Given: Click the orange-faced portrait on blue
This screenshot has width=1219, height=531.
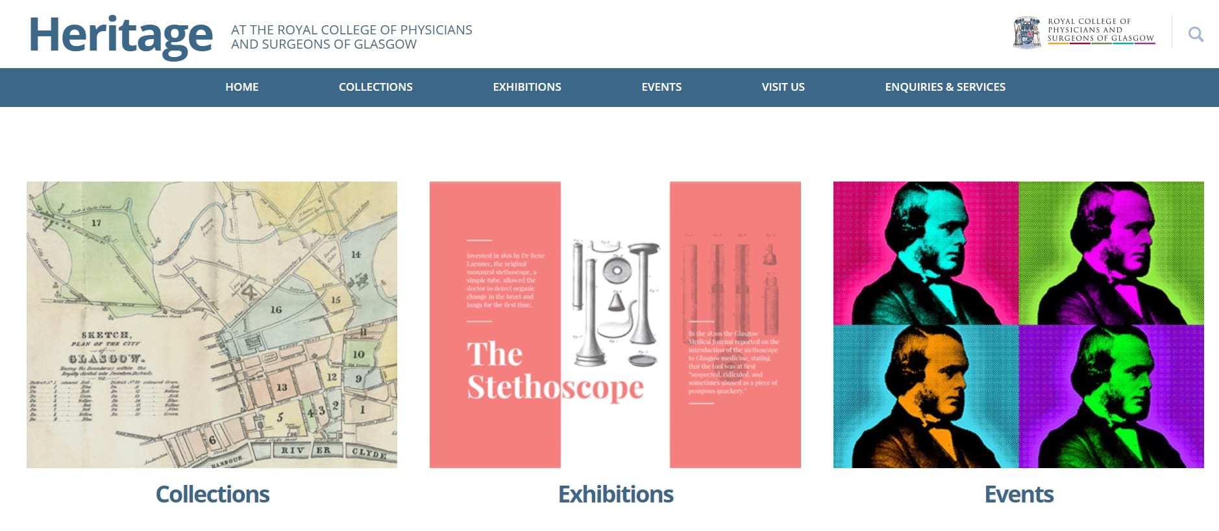Looking at the screenshot, I should pyautogui.click(x=926, y=396).
